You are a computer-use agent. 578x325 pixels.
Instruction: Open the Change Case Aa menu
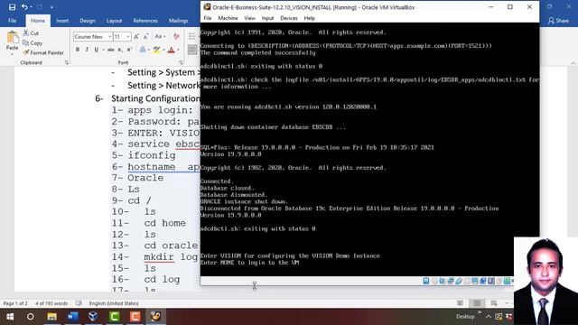click(x=160, y=36)
